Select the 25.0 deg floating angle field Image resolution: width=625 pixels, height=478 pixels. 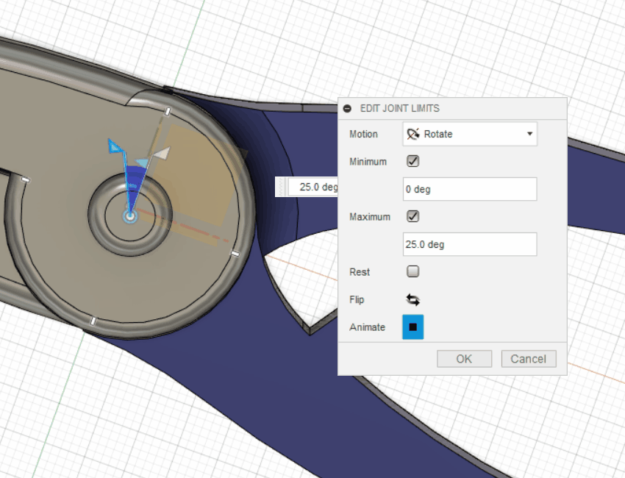click(313, 187)
